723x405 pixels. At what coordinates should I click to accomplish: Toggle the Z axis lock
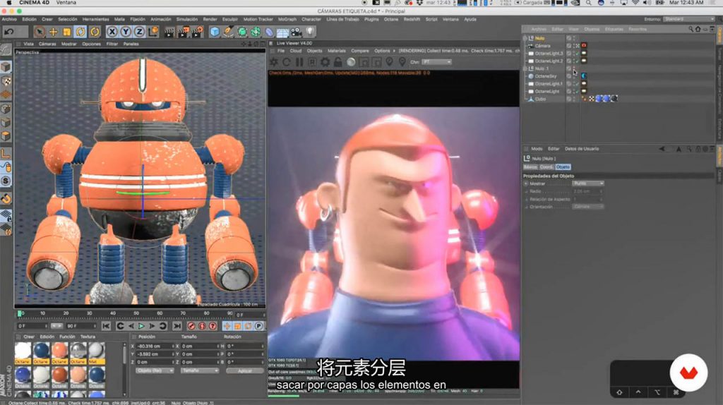click(x=139, y=32)
